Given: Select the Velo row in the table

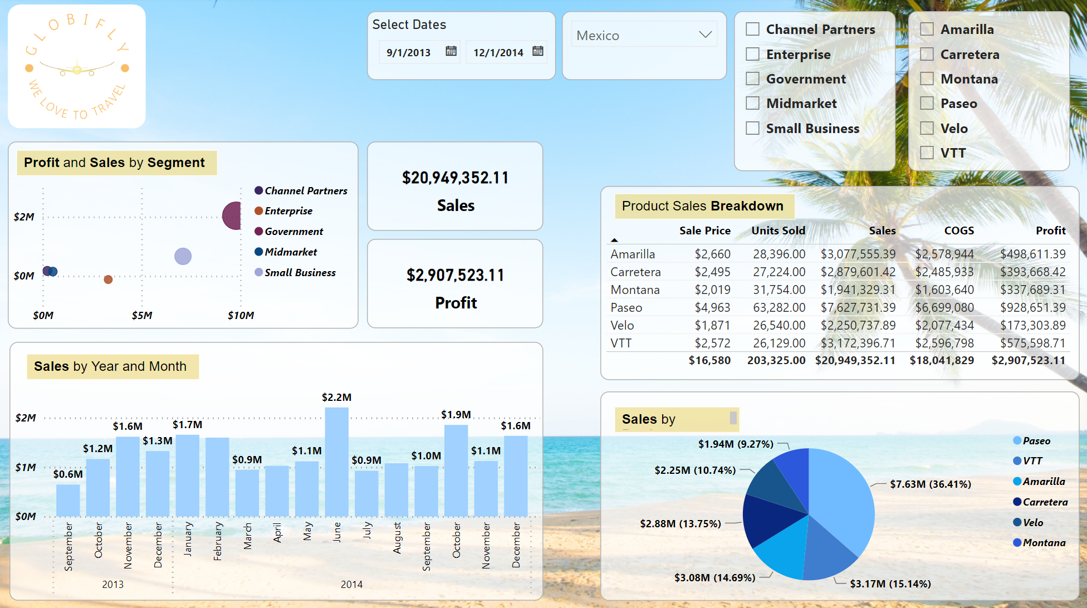Looking at the screenshot, I should (x=838, y=325).
